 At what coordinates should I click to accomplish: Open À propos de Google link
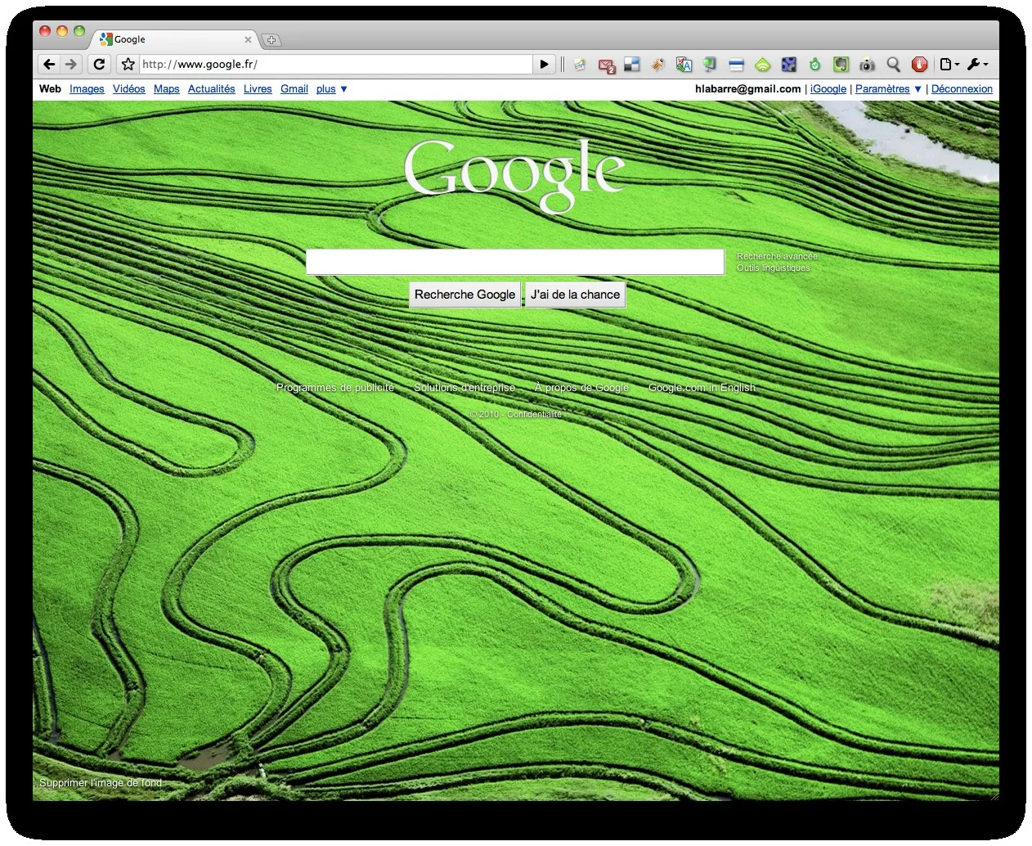point(582,387)
